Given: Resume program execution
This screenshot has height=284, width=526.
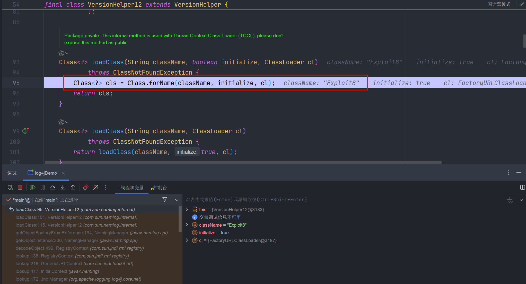Looking at the screenshot, I should (32, 188).
